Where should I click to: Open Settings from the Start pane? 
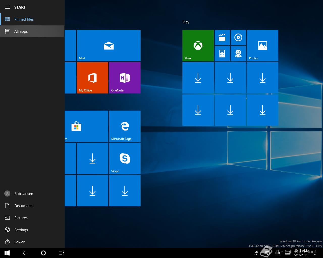32,230
